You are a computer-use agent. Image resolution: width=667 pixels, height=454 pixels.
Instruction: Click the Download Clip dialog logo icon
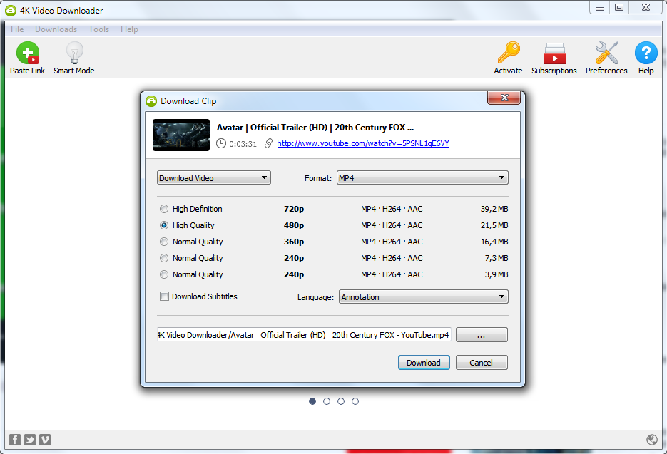(x=151, y=101)
